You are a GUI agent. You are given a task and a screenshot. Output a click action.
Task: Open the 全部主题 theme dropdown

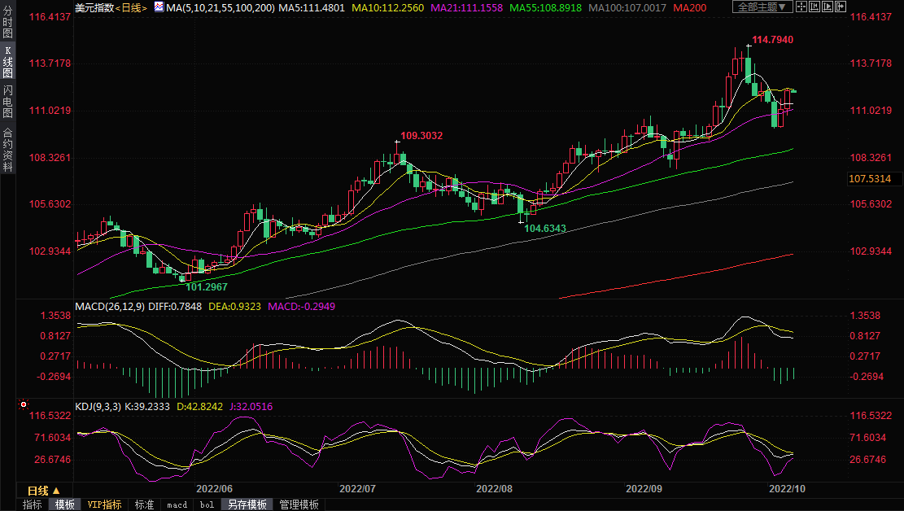click(x=762, y=7)
